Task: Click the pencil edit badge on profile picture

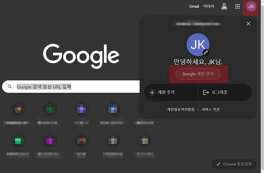Action: (206, 52)
